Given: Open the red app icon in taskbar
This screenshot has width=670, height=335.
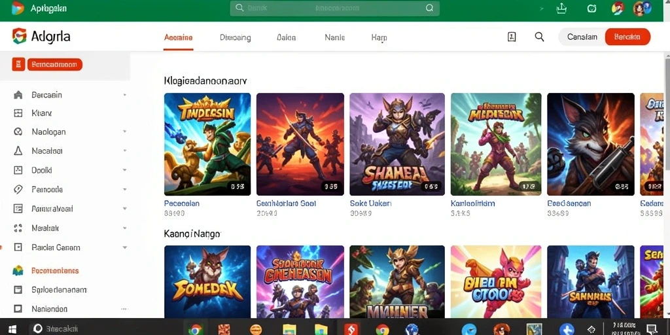Looking at the screenshot, I should tap(353, 328).
